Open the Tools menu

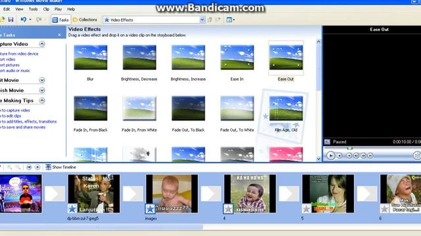click(33, 9)
